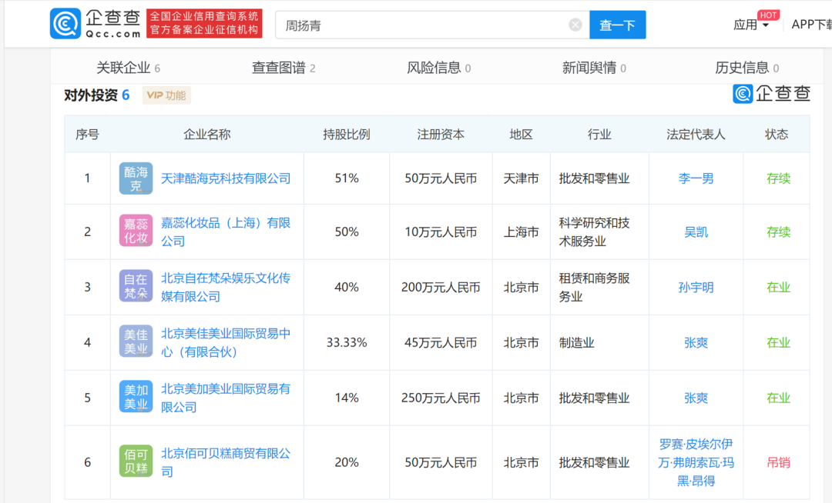Click the 企业名称 column header
The image size is (832, 503).
coord(207,135)
